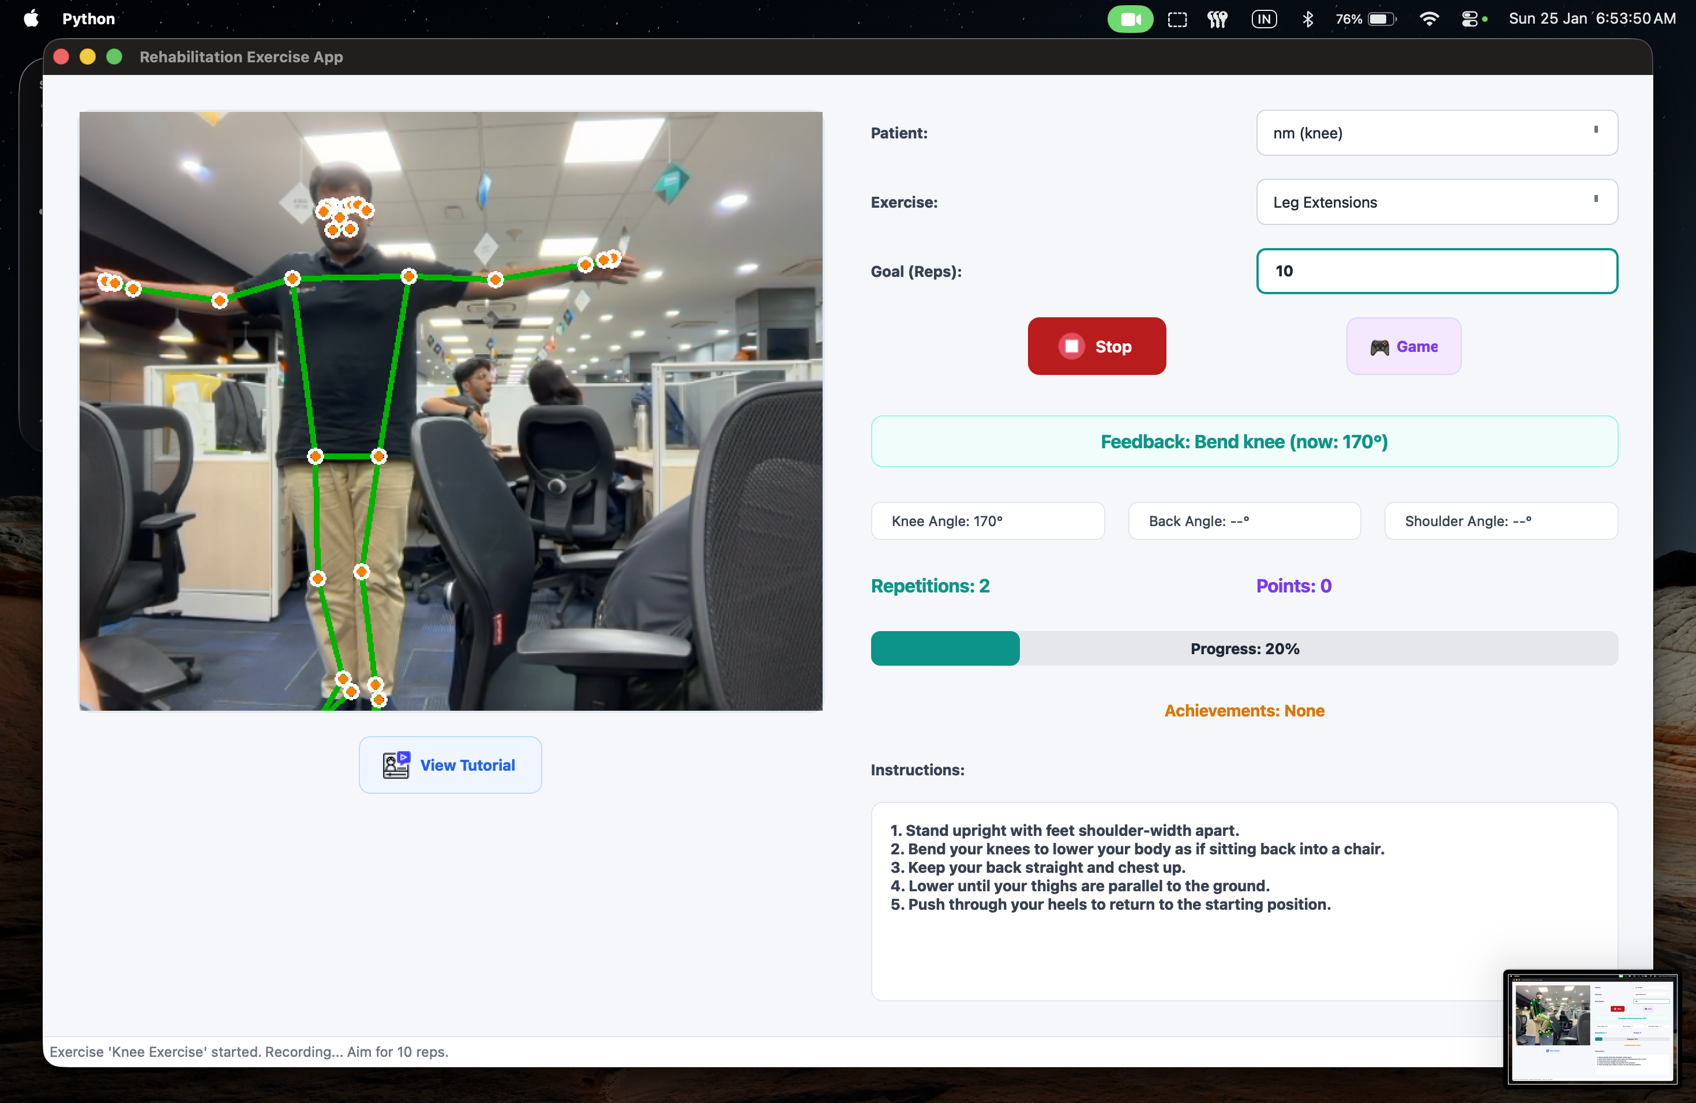
Task: Open the Patient dropdown showing nm (knee)
Action: pyautogui.click(x=1436, y=133)
